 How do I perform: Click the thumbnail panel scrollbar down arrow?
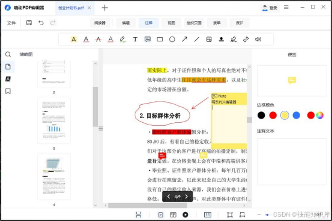[95, 205]
